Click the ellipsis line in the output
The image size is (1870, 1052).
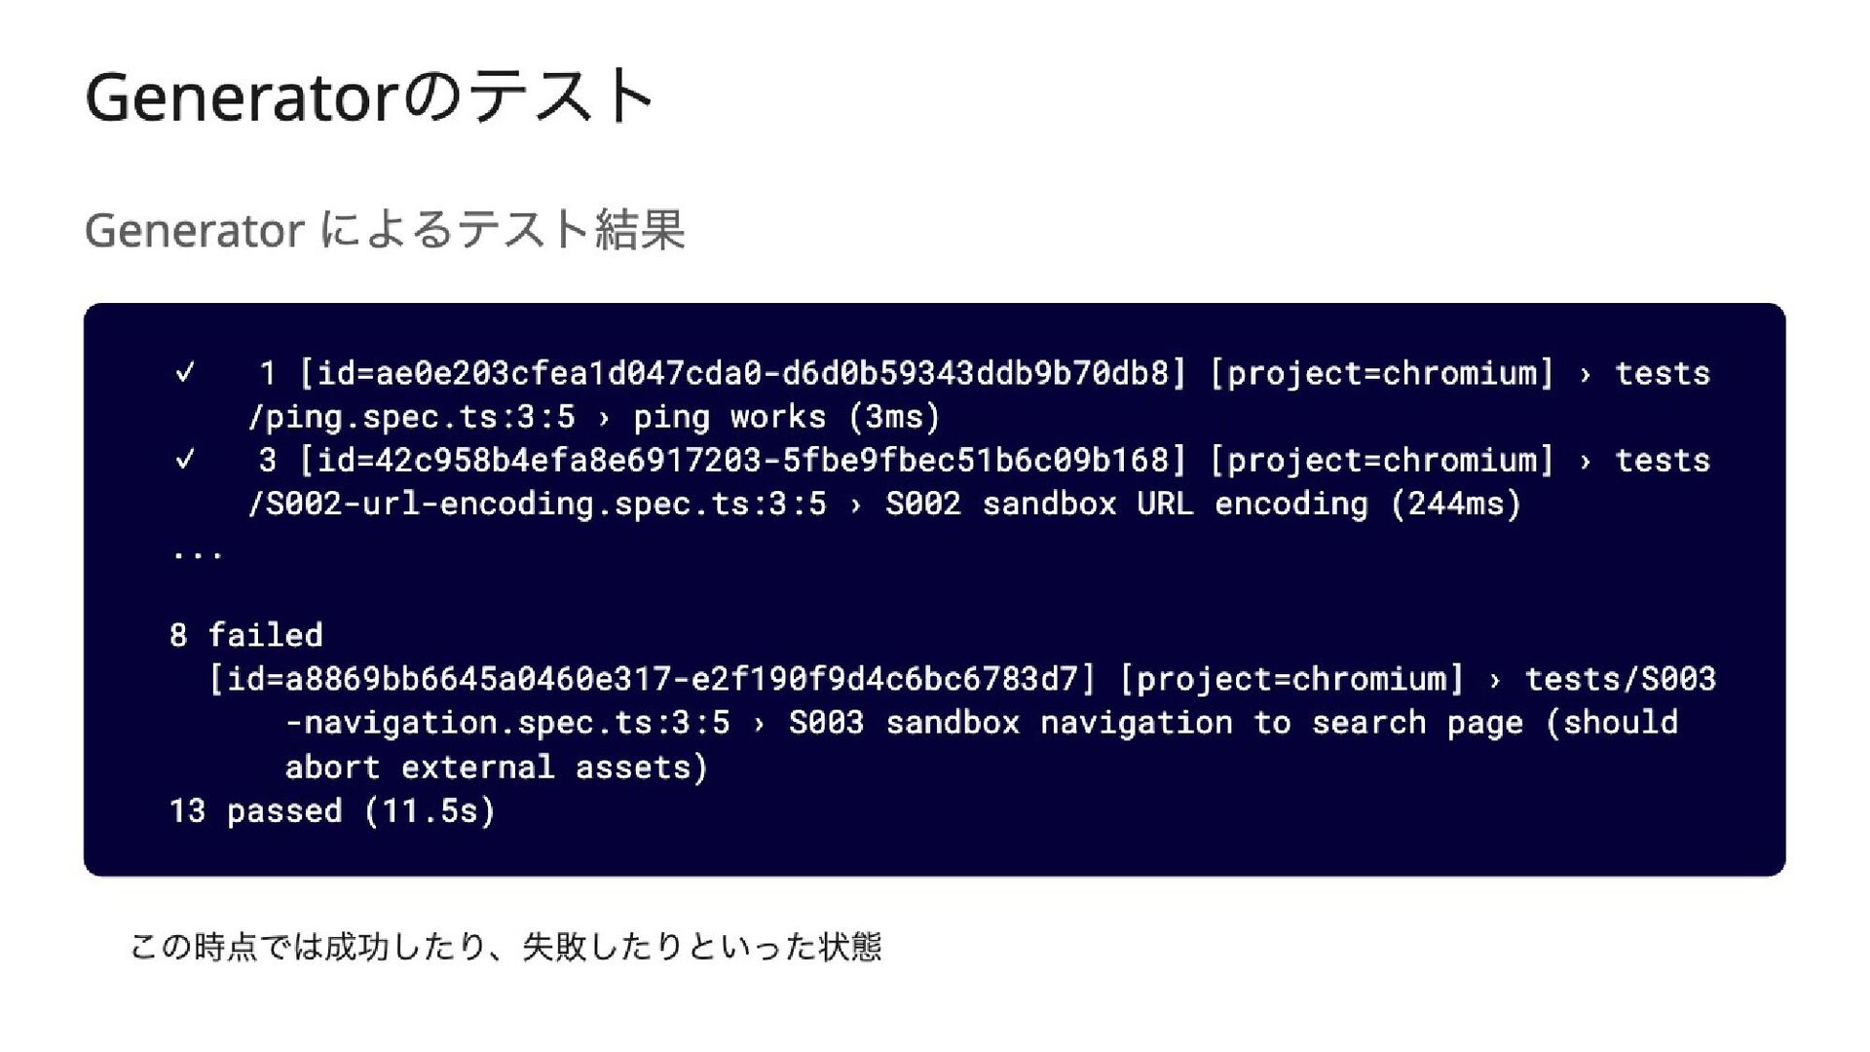pos(198,552)
